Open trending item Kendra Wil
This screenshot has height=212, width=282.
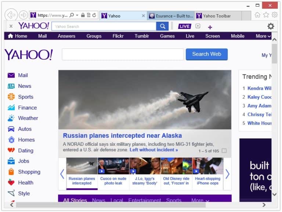(x=260, y=88)
